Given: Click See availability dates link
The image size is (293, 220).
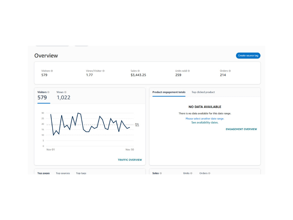Looking at the screenshot, I should coord(205,123).
